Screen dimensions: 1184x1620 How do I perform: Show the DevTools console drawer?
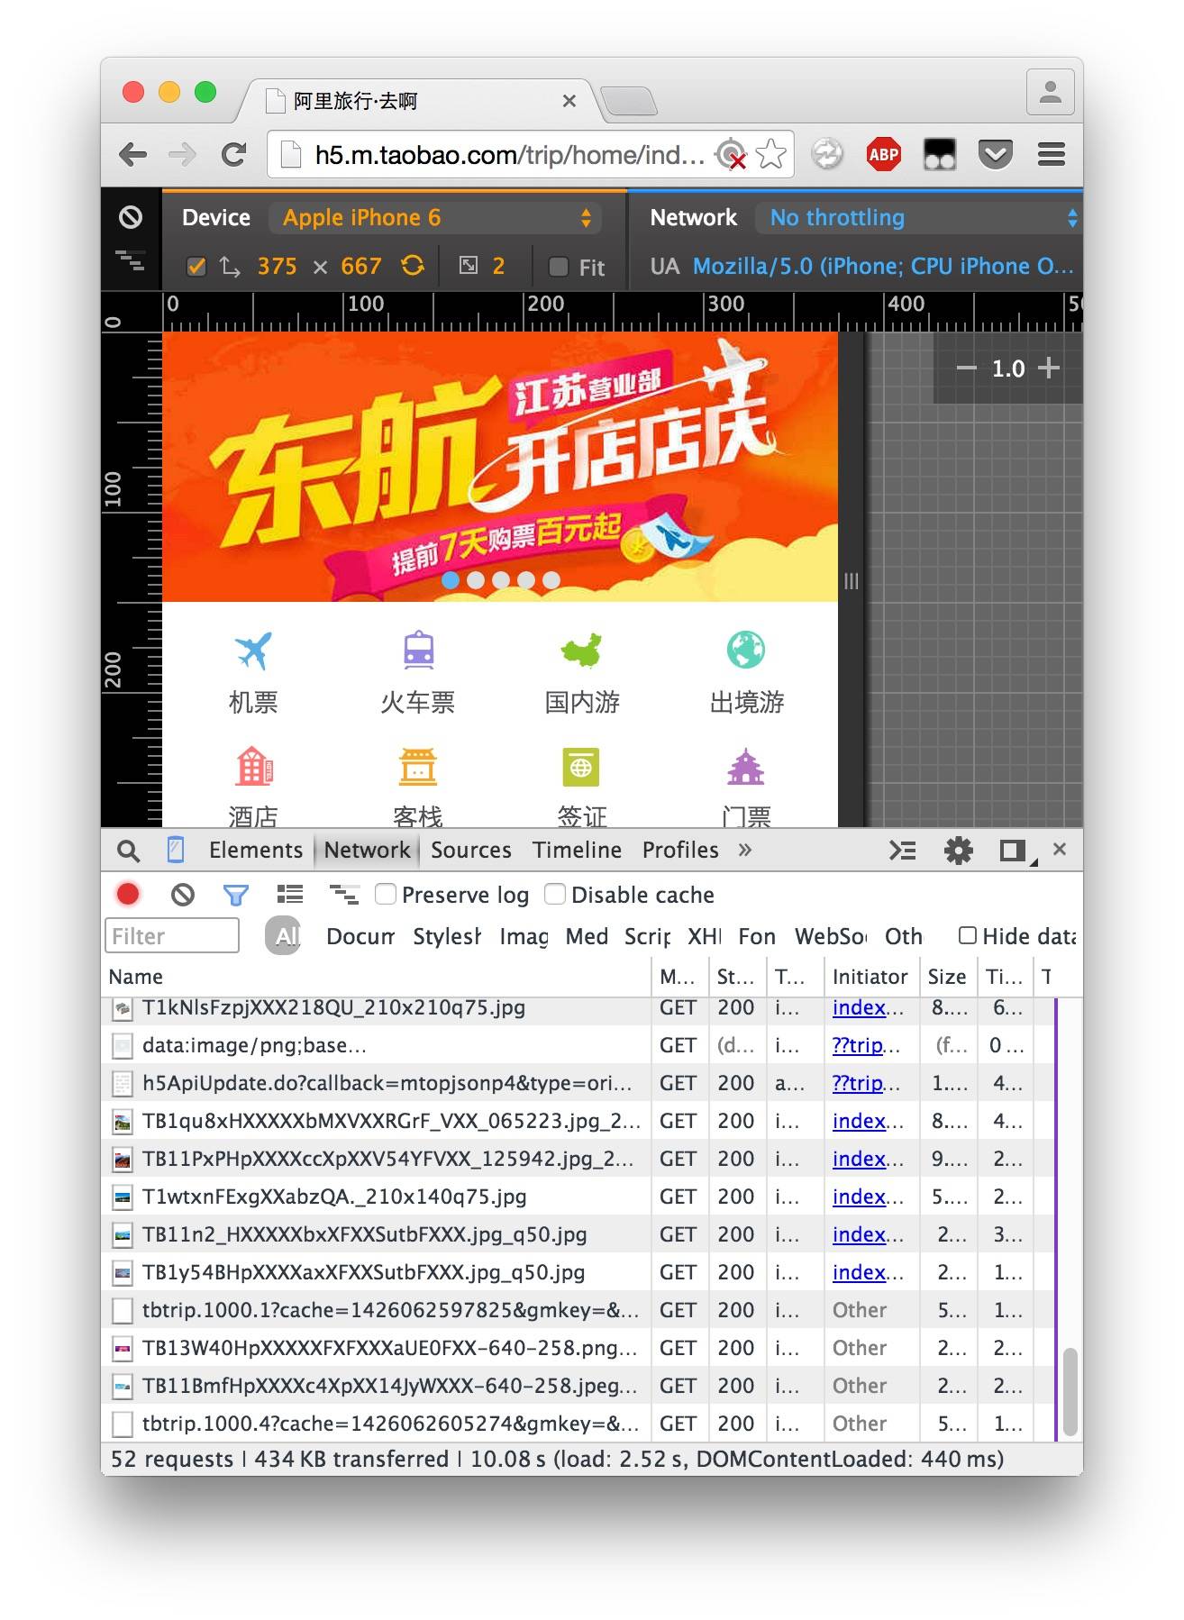click(x=902, y=850)
